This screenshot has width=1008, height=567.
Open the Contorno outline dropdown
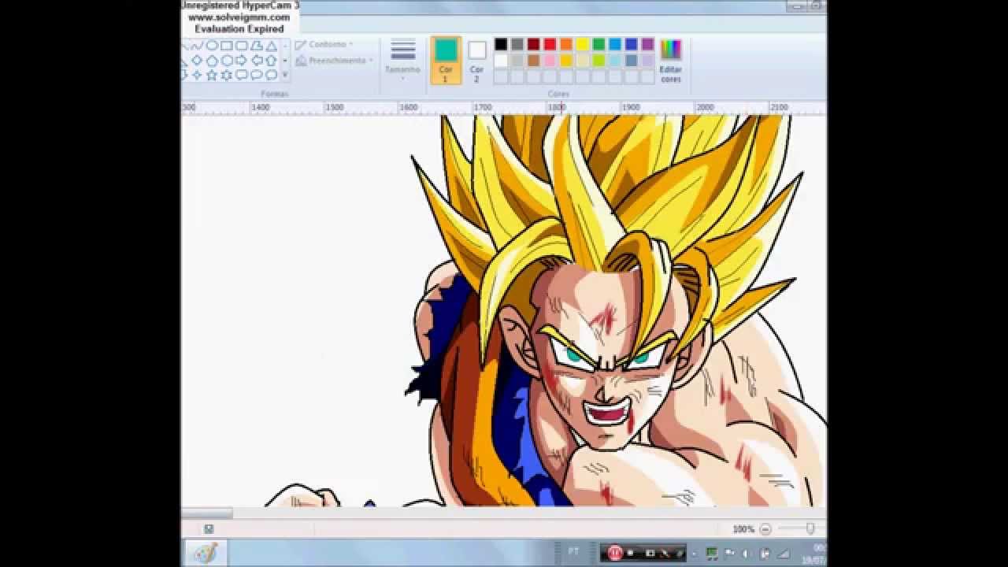pos(324,45)
